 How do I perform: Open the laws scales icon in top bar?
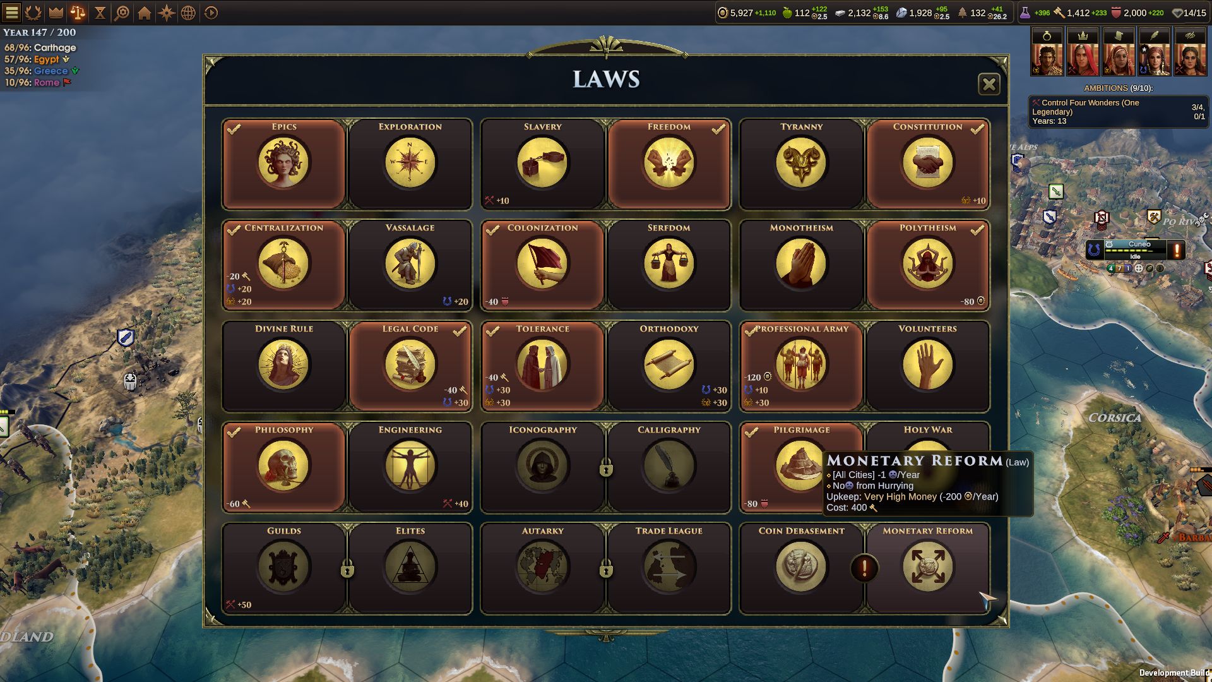tap(78, 12)
